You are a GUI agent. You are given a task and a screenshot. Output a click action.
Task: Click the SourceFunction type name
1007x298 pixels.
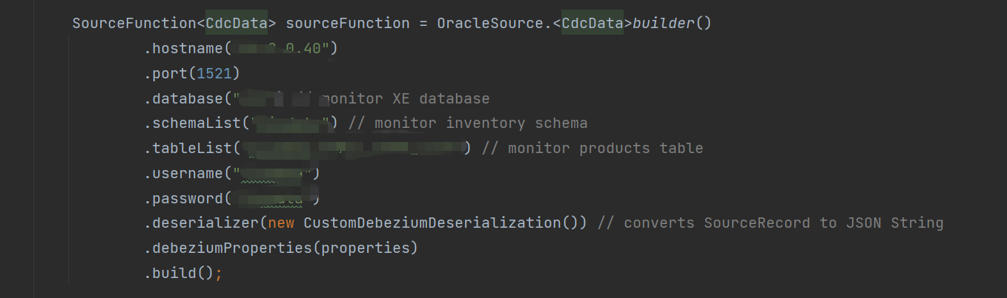[x=133, y=23]
